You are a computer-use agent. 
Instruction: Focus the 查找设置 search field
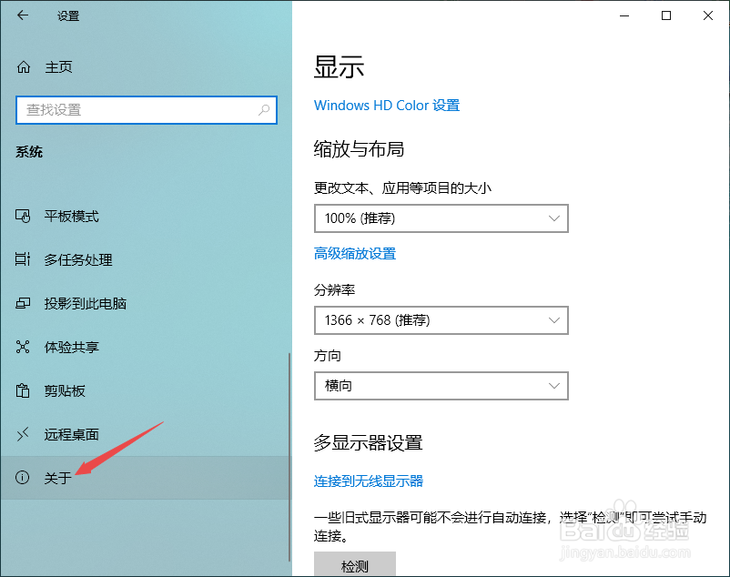tap(147, 110)
